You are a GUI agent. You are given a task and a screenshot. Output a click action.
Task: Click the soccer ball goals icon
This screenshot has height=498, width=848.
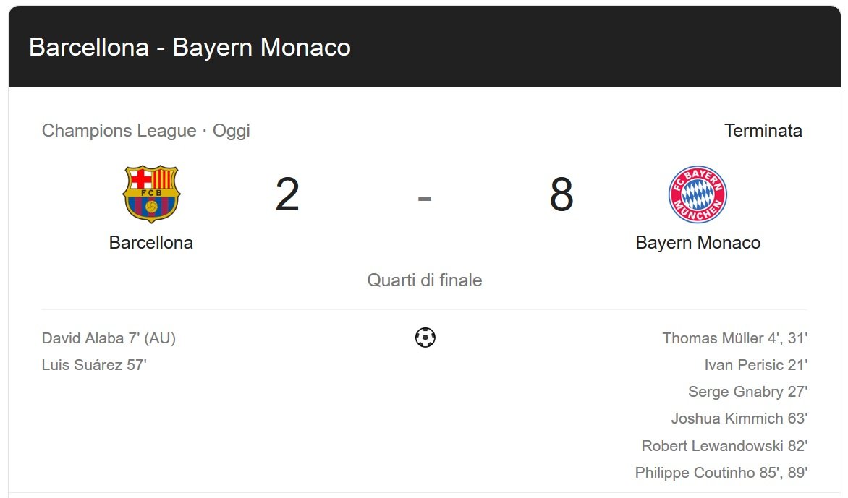click(425, 338)
